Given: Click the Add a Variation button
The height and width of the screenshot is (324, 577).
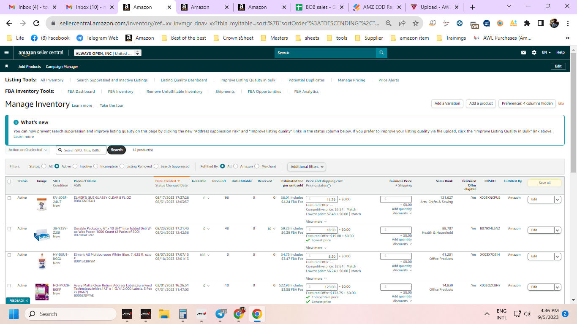Looking at the screenshot, I should point(447,103).
